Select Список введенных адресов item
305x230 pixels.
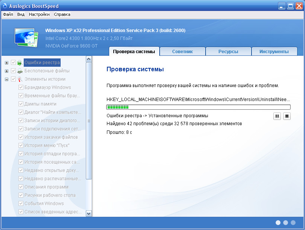[x=53, y=212]
